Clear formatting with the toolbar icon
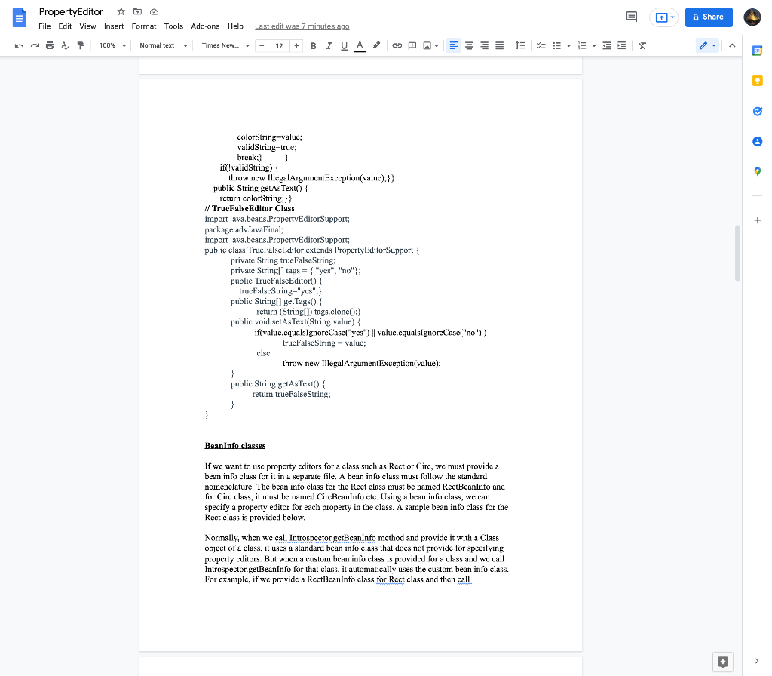Viewport: 772px width, 676px height. [642, 45]
